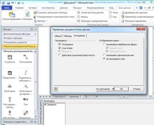Select показывать физическое имя radio

coord(104,55)
